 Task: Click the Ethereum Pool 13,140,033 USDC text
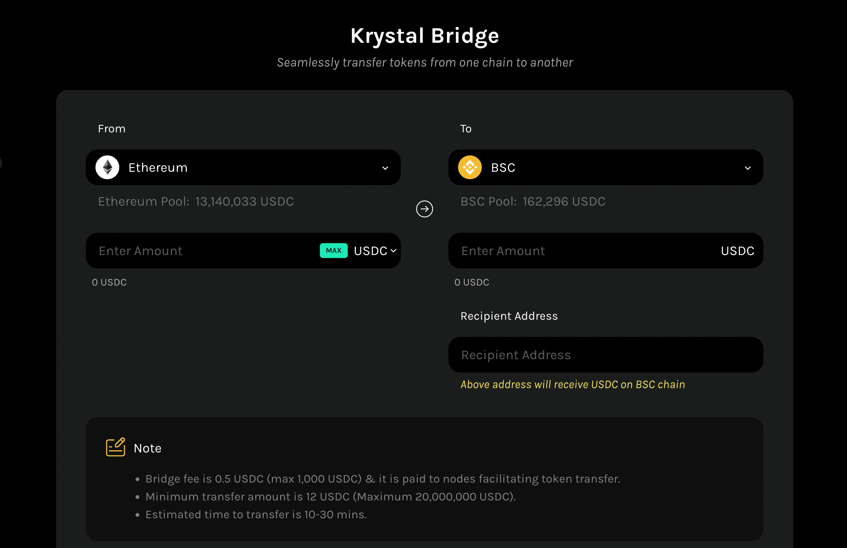196,202
